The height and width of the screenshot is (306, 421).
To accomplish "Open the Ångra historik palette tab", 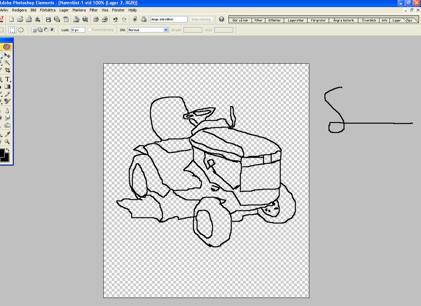I will (343, 21).
